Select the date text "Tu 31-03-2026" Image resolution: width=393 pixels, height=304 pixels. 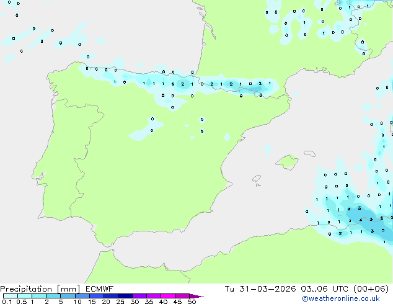[260, 289]
